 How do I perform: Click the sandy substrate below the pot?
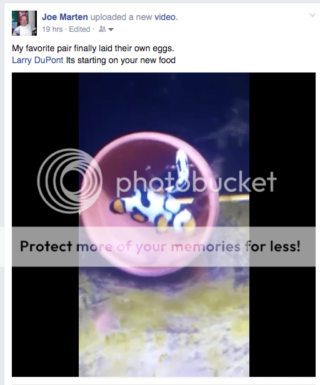(164, 326)
